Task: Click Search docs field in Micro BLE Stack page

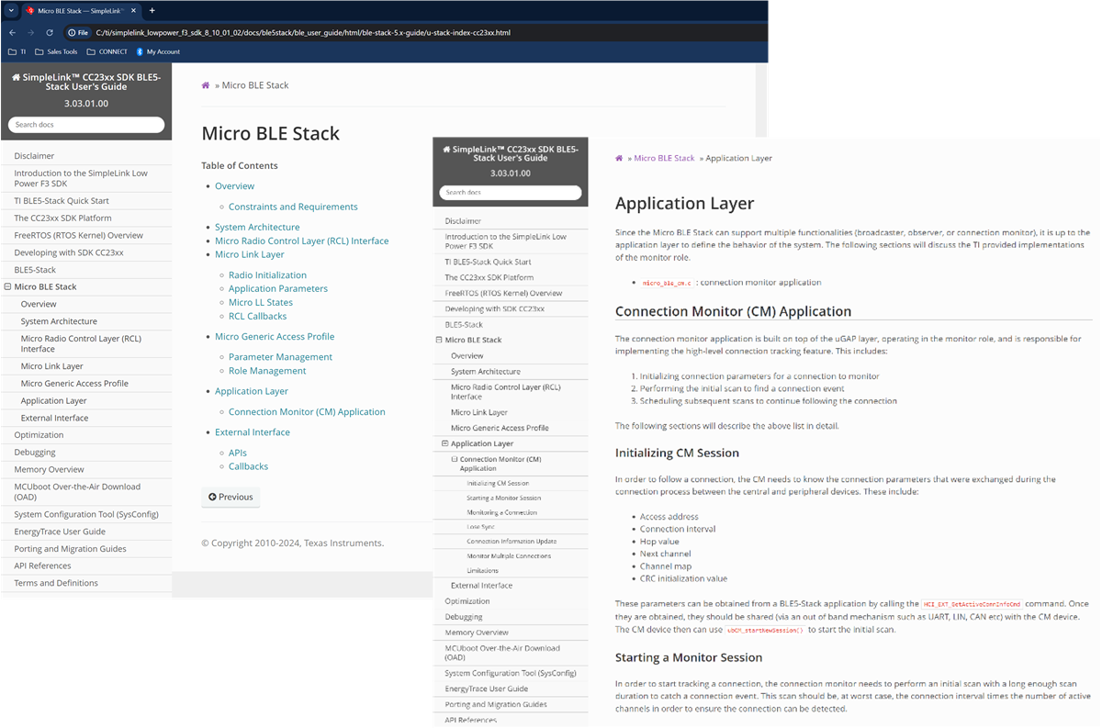Action: pyautogui.click(x=86, y=125)
